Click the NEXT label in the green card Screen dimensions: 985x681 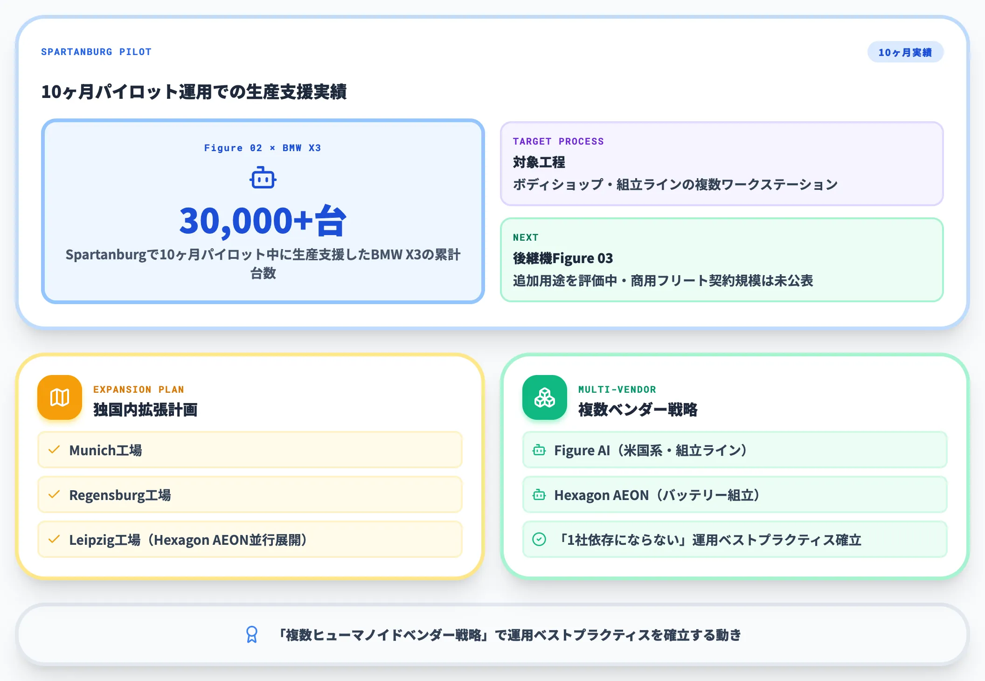pos(526,237)
